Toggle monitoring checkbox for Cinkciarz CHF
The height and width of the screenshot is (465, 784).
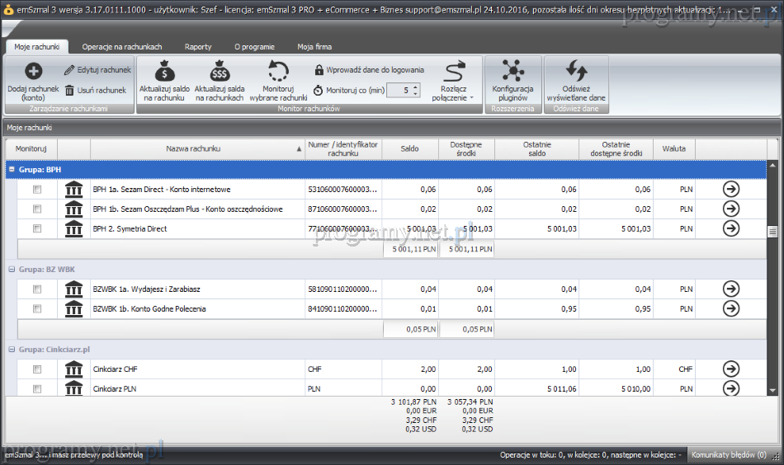coord(37,369)
